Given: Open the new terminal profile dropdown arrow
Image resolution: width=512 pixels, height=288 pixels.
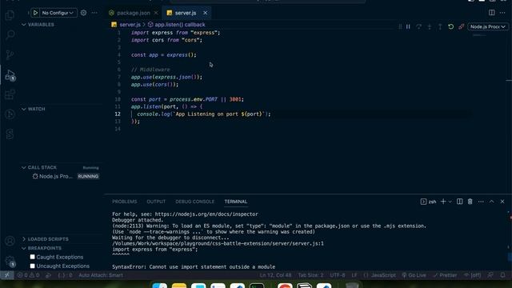Looking at the screenshot, I should (450, 202).
